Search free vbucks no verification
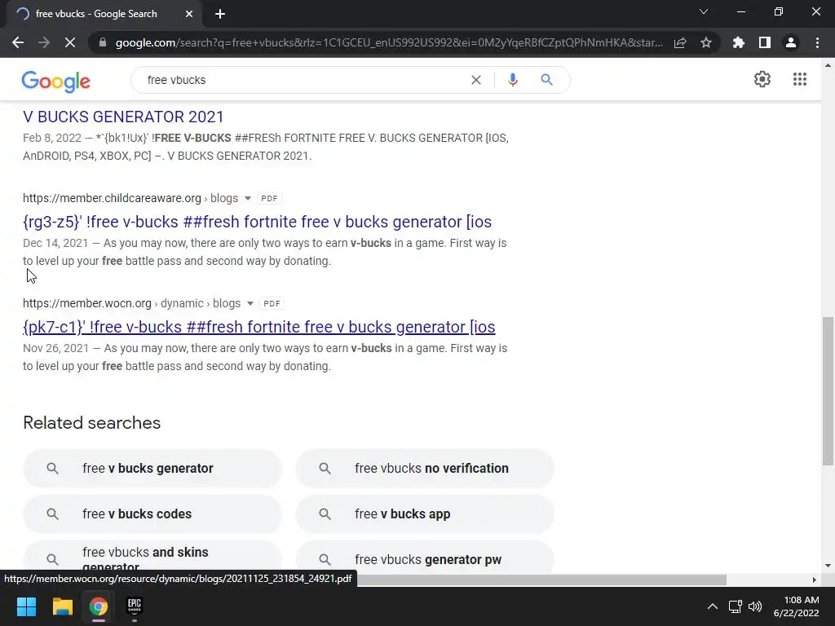The height and width of the screenshot is (626, 835). click(425, 469)
